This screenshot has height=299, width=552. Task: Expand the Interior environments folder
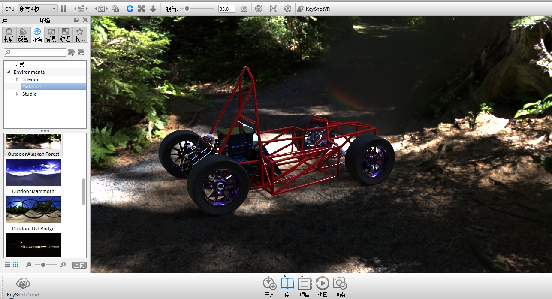click(18, 79)
